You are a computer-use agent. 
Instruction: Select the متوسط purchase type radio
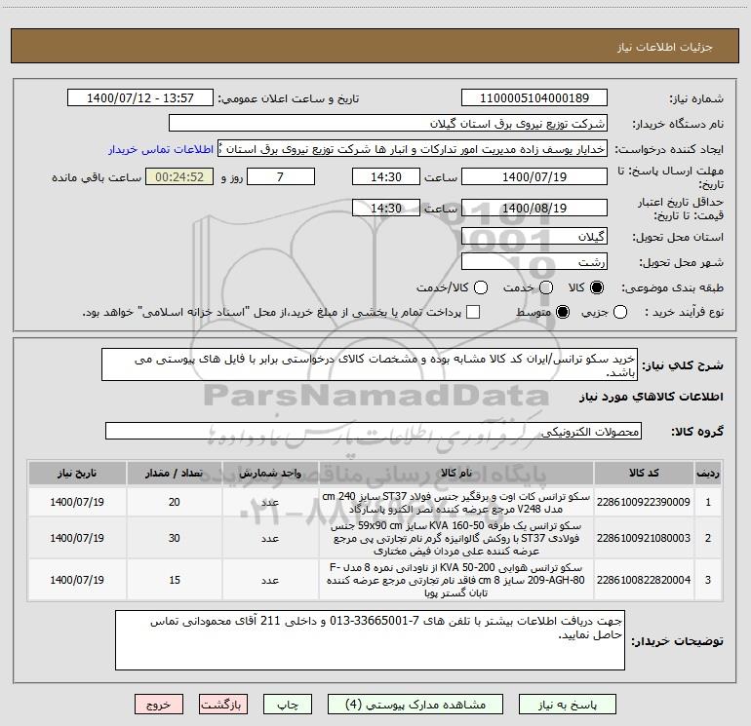[x=563, y=312]
